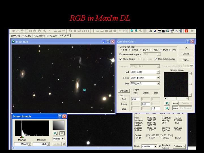Select the CMY conversion type

tap(141, 50)
